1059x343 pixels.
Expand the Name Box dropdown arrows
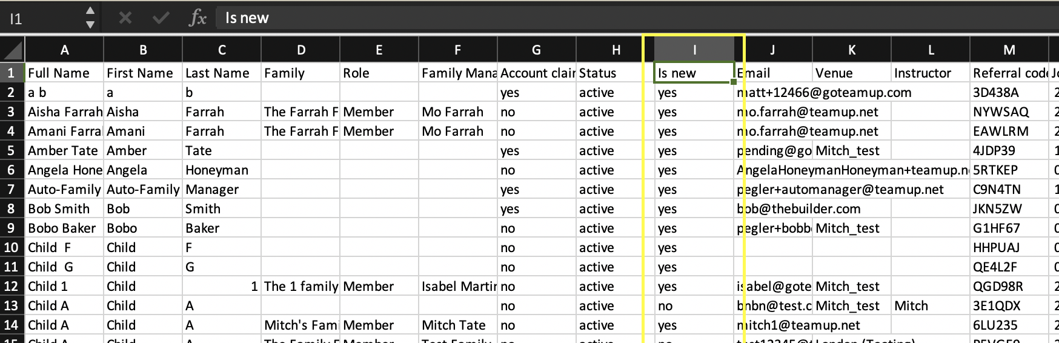(90, 18)
